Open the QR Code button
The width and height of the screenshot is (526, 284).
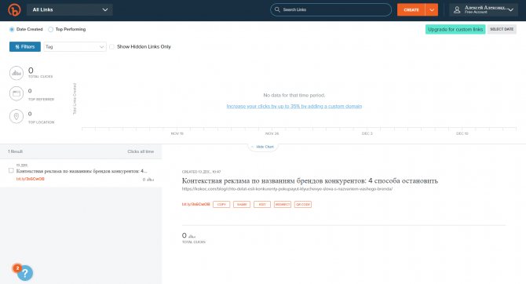click(x=303, y=204)
